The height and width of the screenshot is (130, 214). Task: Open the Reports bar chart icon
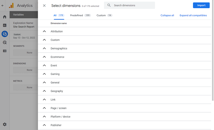click(x=5, y=25)
